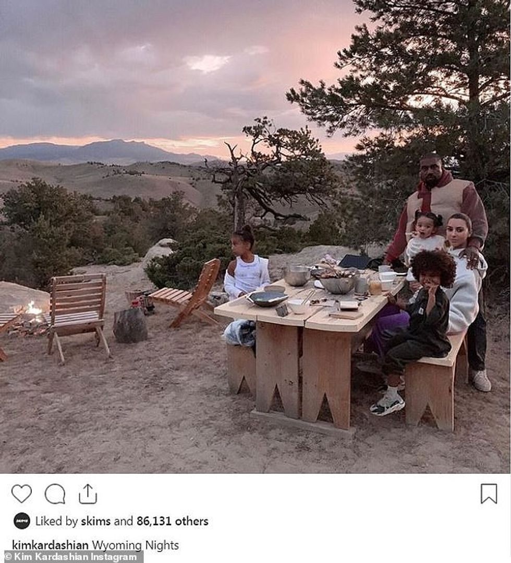Screen dimensions: 511x563
Task: Open the kimkardashian profile from the caption
Action: point(50,545)
